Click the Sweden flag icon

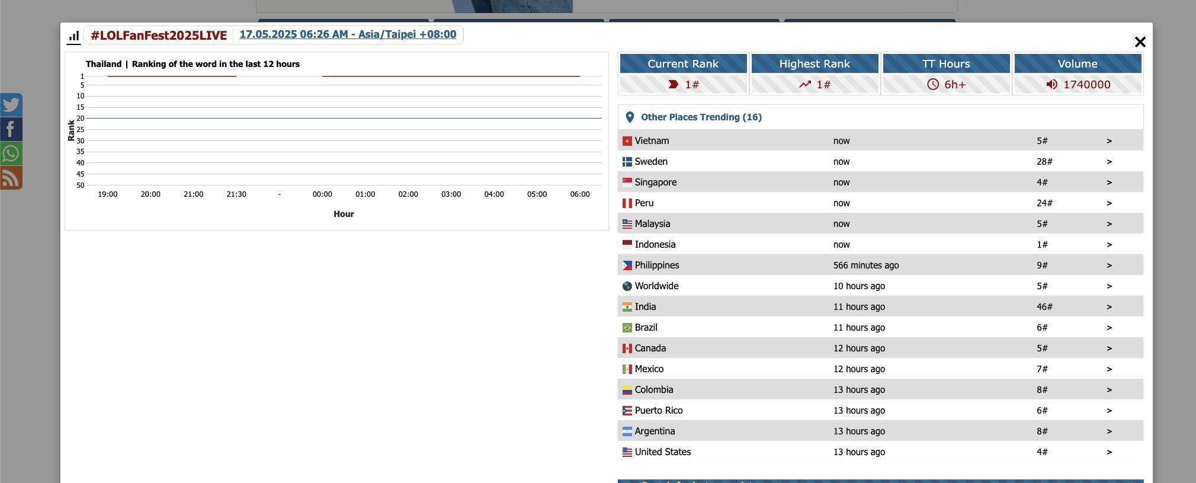pos(627,162)
